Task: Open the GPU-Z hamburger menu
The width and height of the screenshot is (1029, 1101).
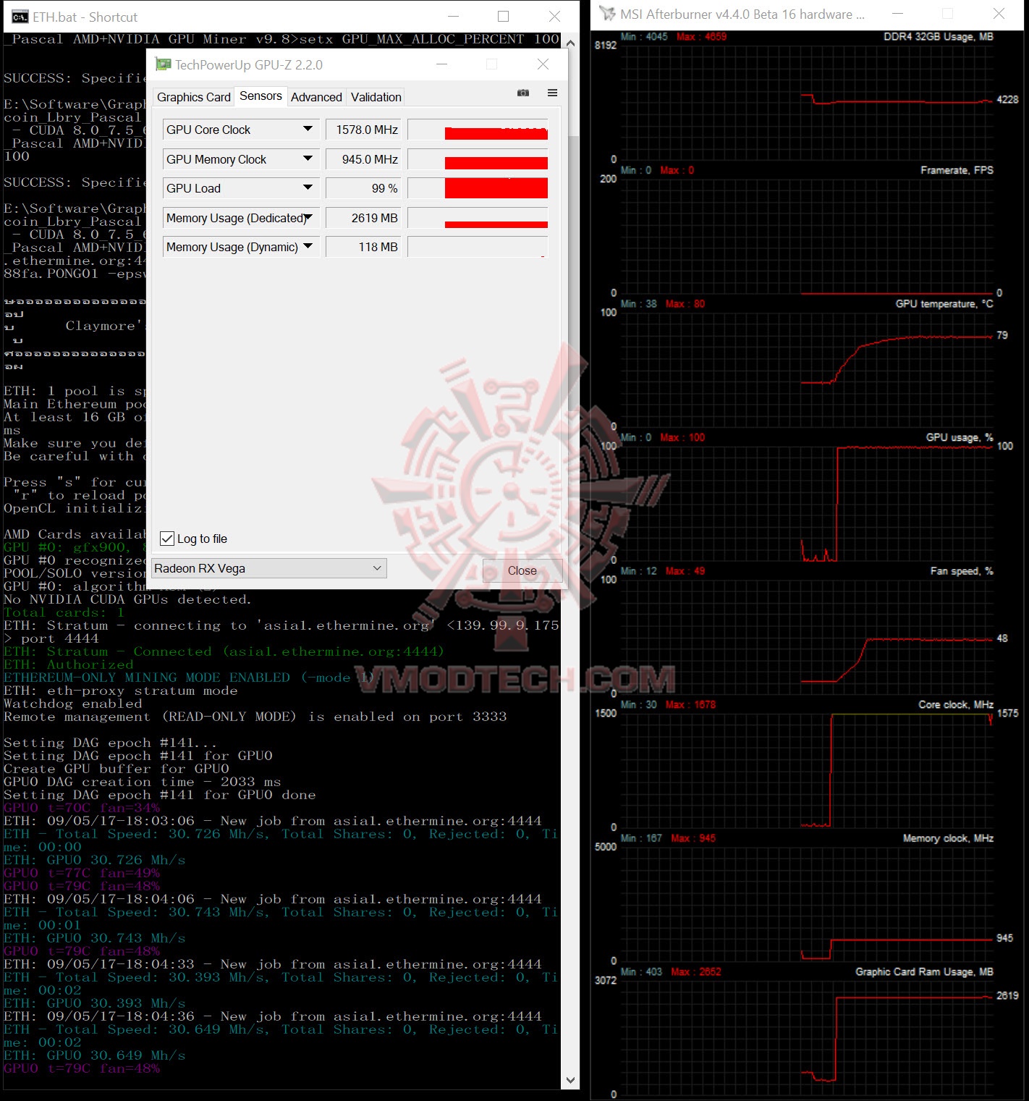Action: point(552,93)
